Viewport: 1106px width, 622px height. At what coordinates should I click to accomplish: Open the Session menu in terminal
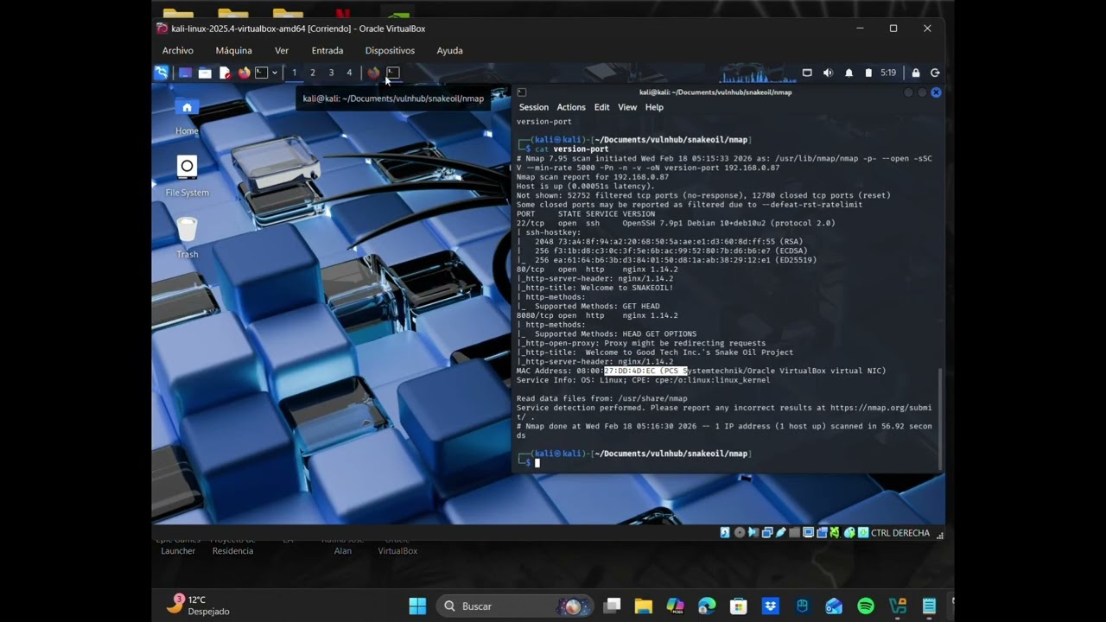pos(533,107)
